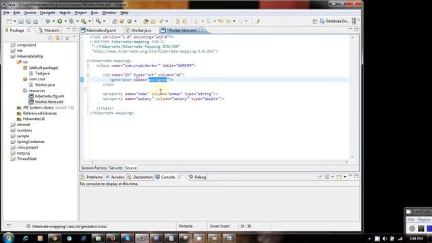Open the New file dropdown arrow
432x243 pixels.
[15, 21]
